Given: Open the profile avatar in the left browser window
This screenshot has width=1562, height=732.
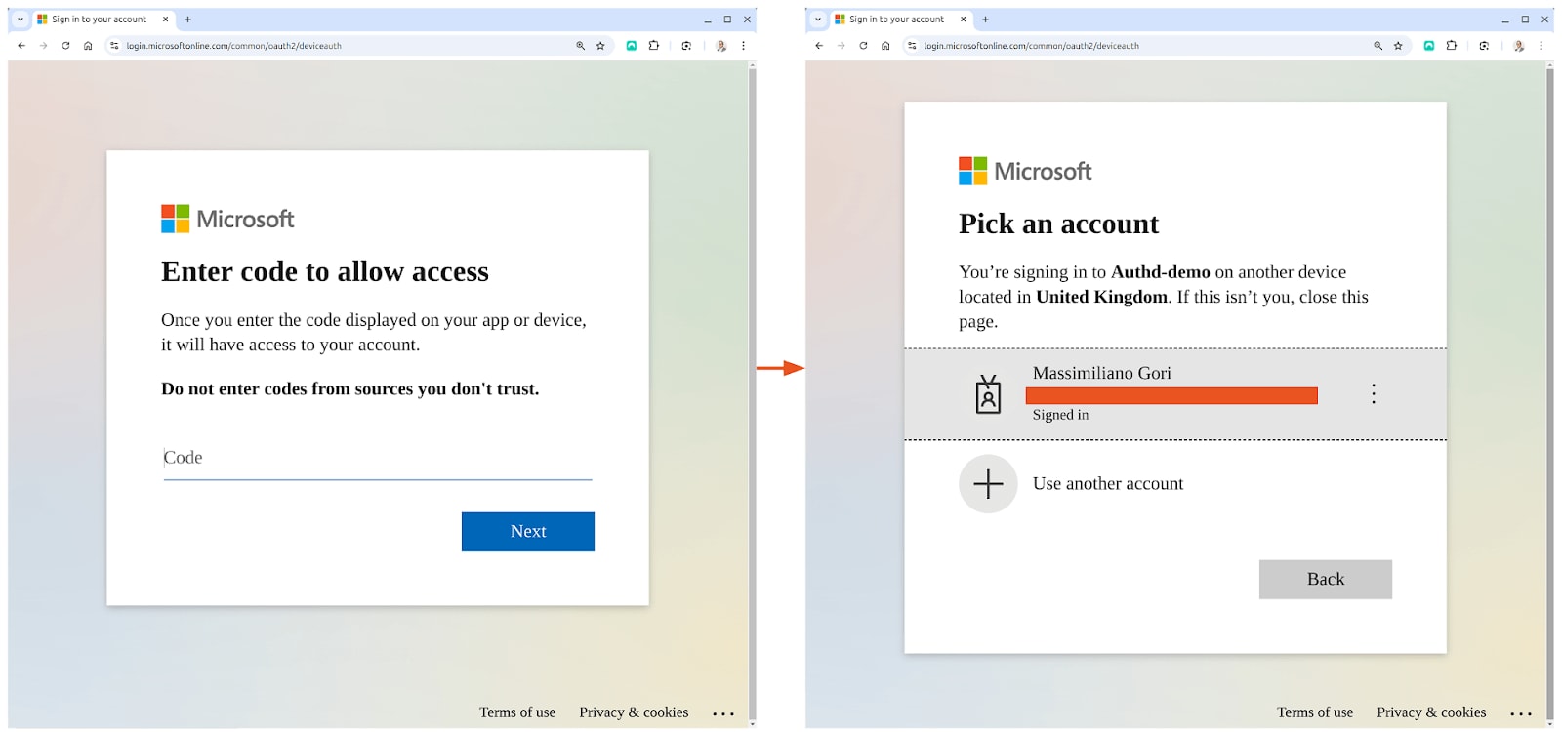Looking at the screenshot, I should point(721,46).
